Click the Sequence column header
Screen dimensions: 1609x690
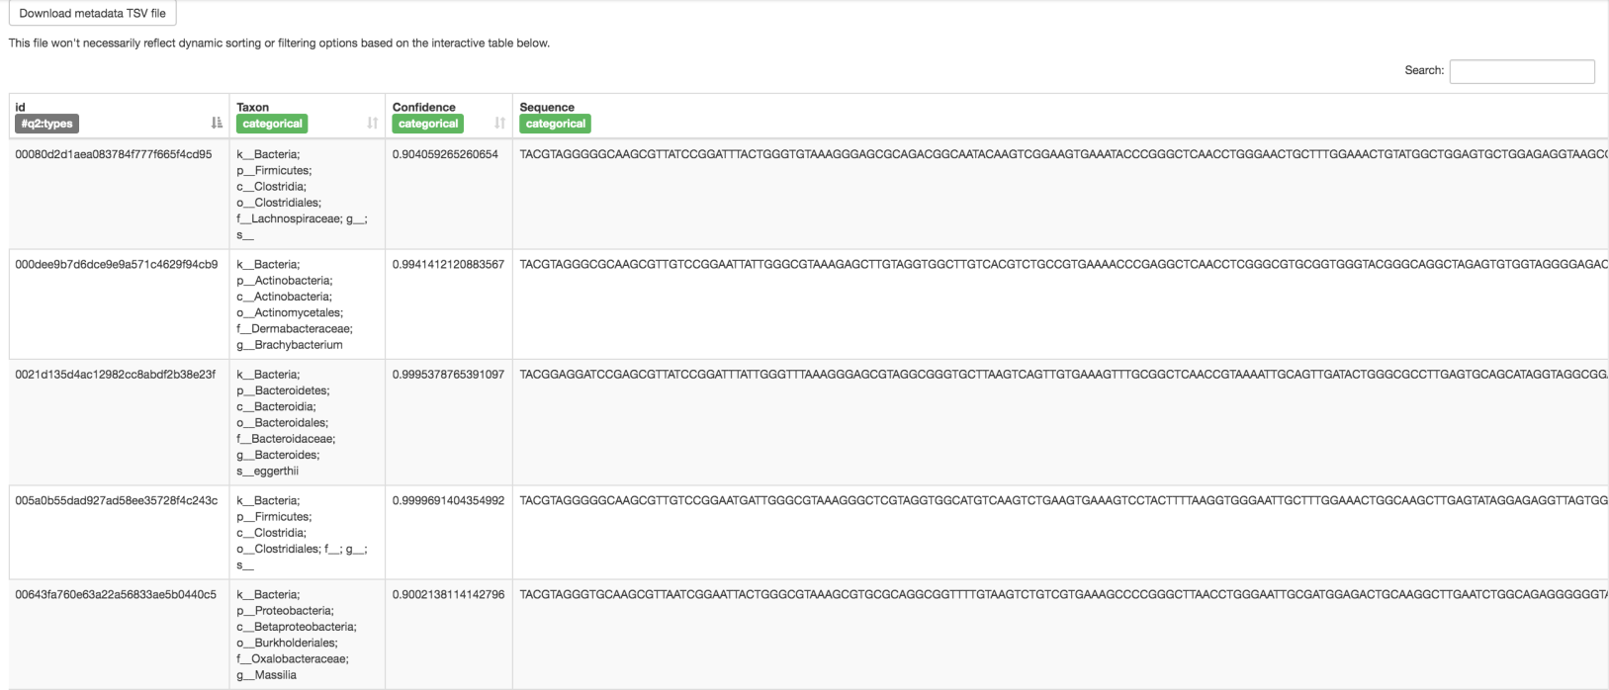click(547, 107)
